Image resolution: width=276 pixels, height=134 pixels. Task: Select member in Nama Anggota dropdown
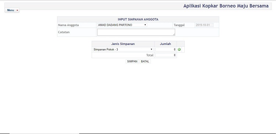[x=122, y=25]
